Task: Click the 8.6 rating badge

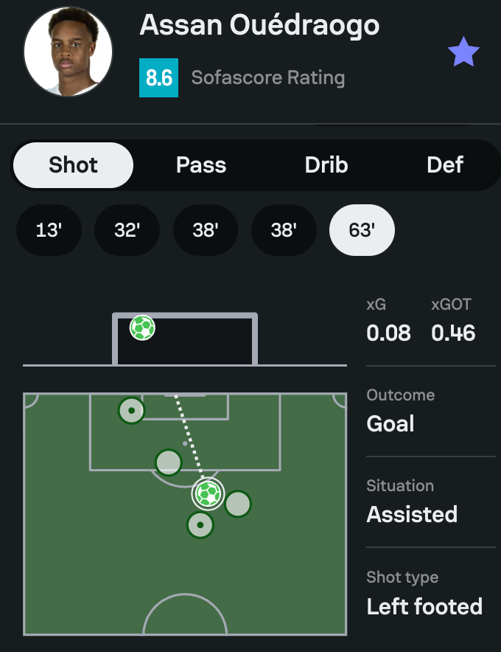Action: 158,77
